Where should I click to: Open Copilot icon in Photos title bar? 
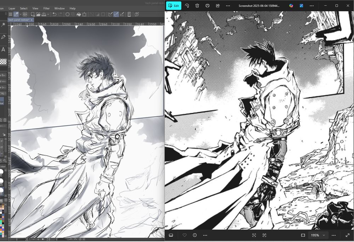point(291,6)
